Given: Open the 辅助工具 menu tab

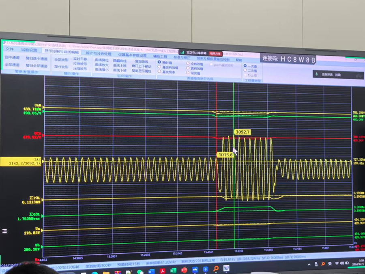Looking at the screenshot, I should [x=160, y=56].
